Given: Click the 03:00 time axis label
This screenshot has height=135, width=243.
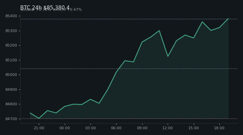Looking at the screenshot, I should point(90,128).
